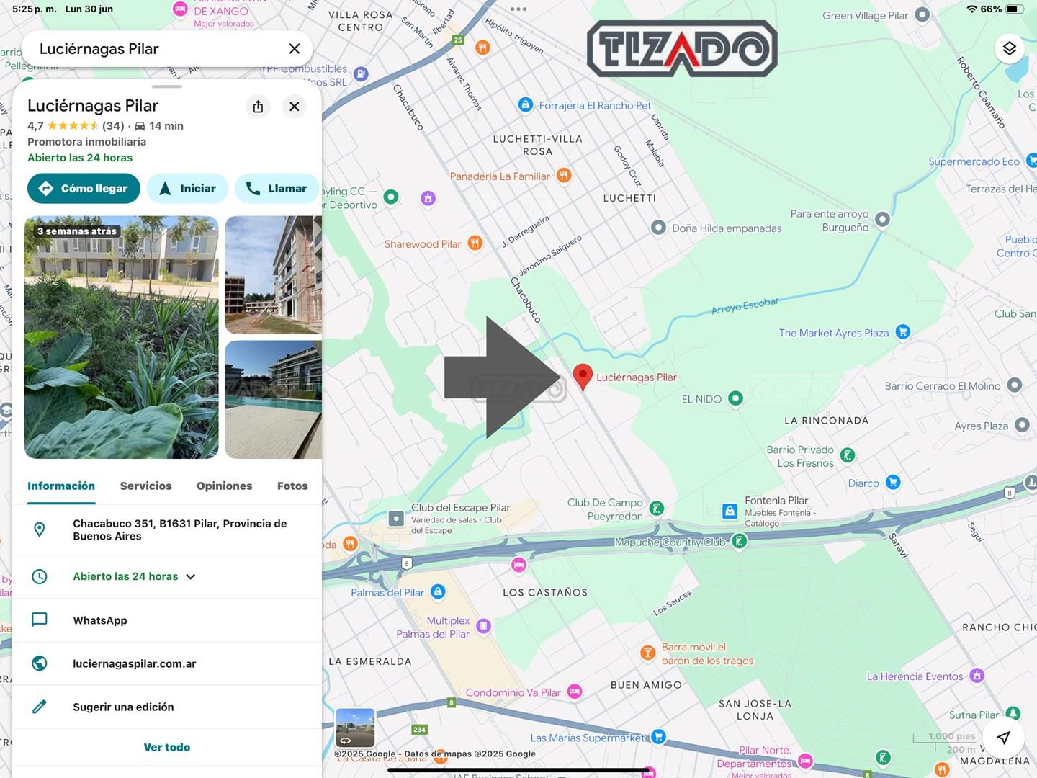Screen dimensions: 1037x778
Task: Switch to the Opiniones tab
Action: (224, 486)
